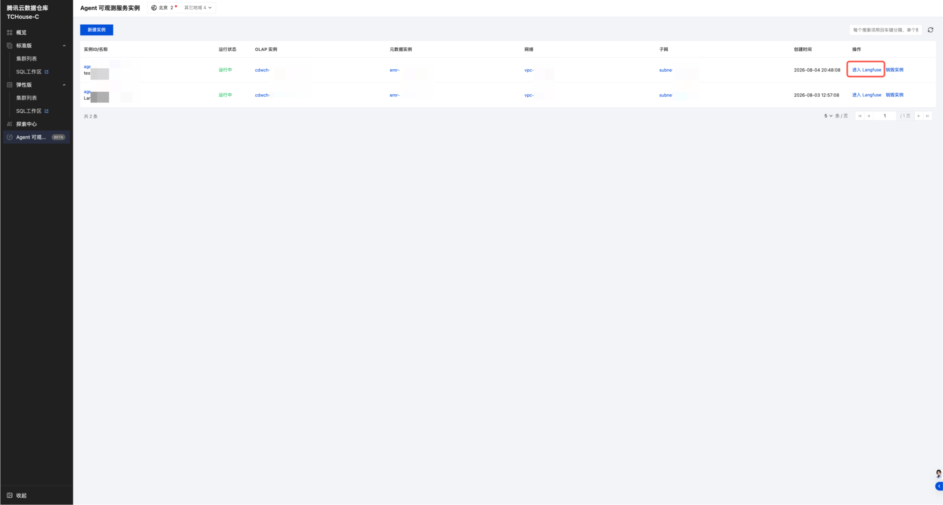Viewport: 943px width, 505px height.
Task: Open SQL工作区 under 弹性版
Action: click(x=29, y=111)
